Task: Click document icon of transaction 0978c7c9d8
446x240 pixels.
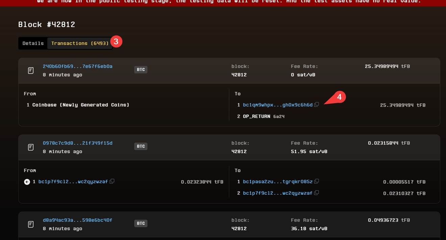Action: [x=31, y=147]
